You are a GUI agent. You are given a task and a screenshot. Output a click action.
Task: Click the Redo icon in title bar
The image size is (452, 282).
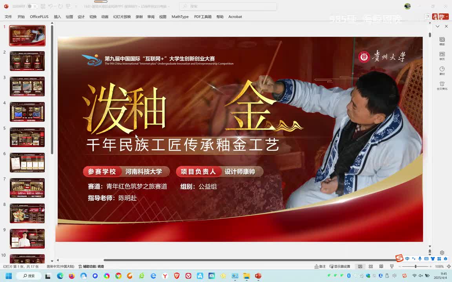[60, 6]
